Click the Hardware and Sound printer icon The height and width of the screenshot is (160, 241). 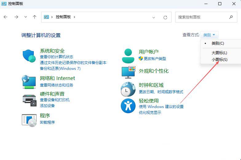(x=30, y=99)
